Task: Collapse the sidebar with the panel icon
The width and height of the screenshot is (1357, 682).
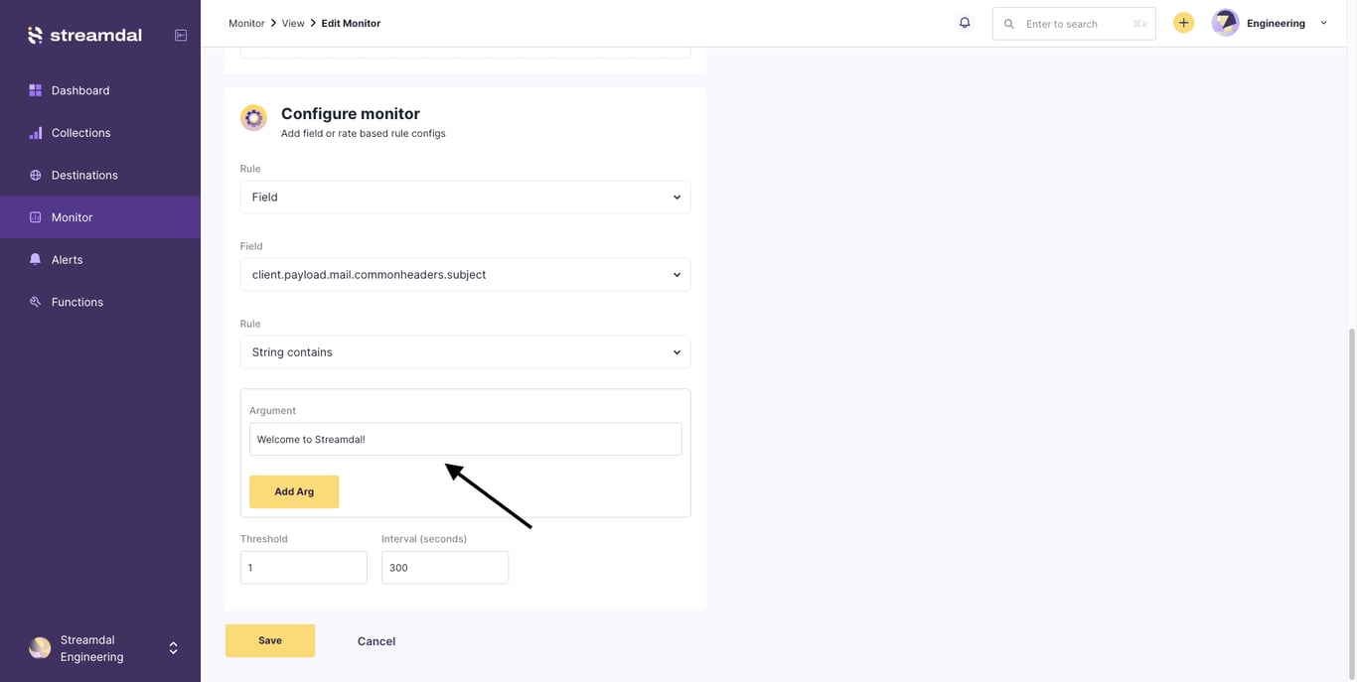Action: click(181, 35)
